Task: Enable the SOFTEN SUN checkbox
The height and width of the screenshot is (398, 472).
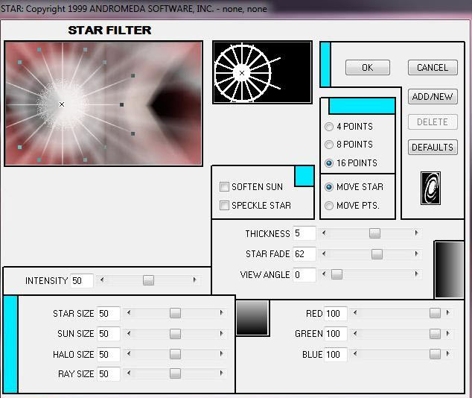Action: coord(224,187)
